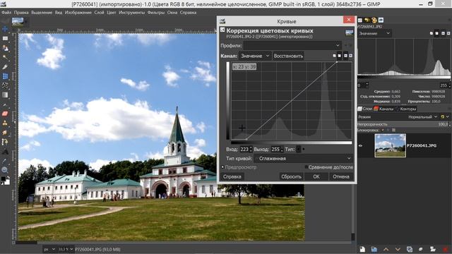Click the foreground/background color swatches

5,181
